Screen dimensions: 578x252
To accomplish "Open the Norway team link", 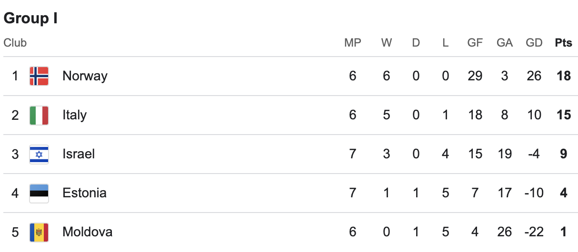I will click(x=85, y=76).
